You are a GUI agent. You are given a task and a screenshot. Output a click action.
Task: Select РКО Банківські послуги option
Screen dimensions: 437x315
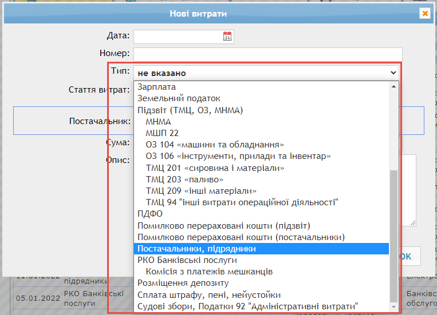coord(261,260)
